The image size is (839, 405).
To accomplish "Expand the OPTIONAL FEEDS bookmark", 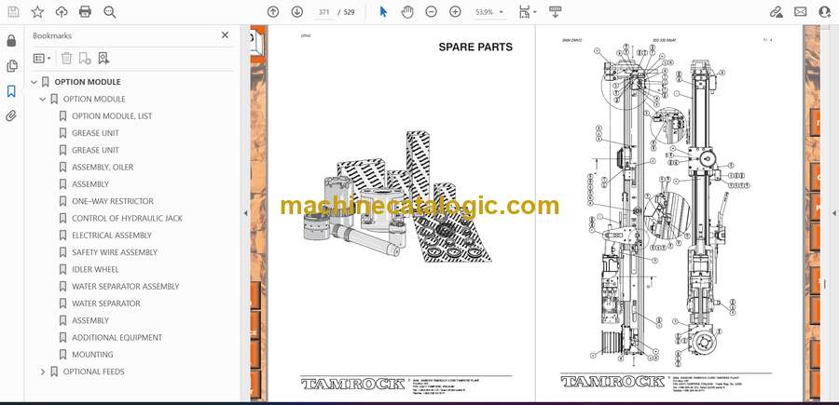I will pos(43,371).
